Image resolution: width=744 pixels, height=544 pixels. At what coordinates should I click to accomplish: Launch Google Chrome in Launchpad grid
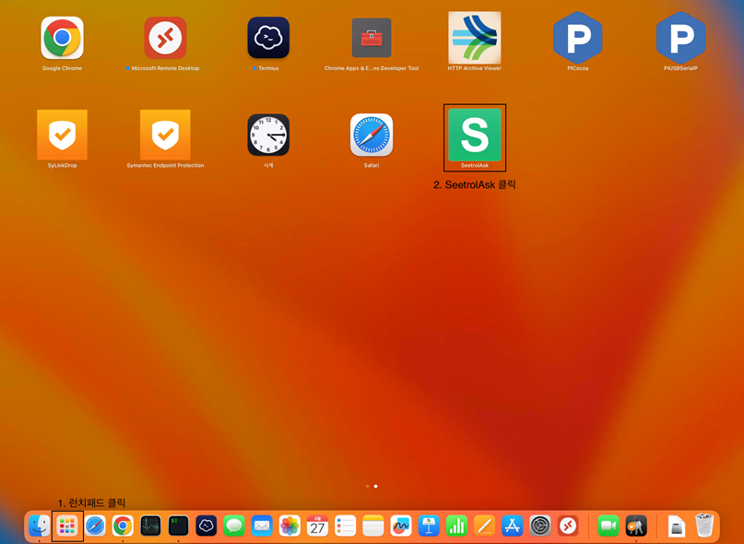pos(62,39)
